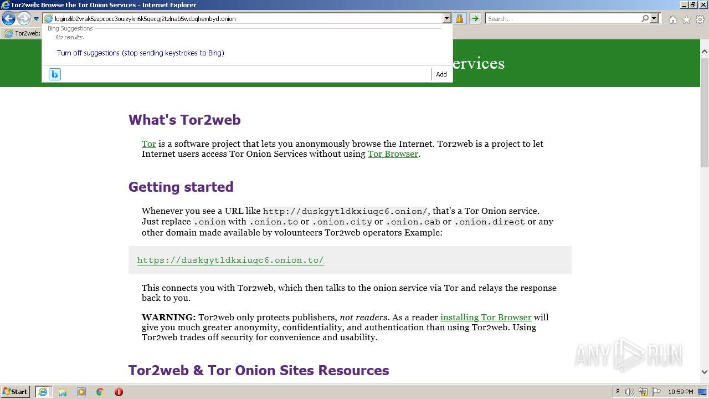Click the scrollbar up arrow
709x399 pixels.
pyautogui.click(x=704, y=52)
